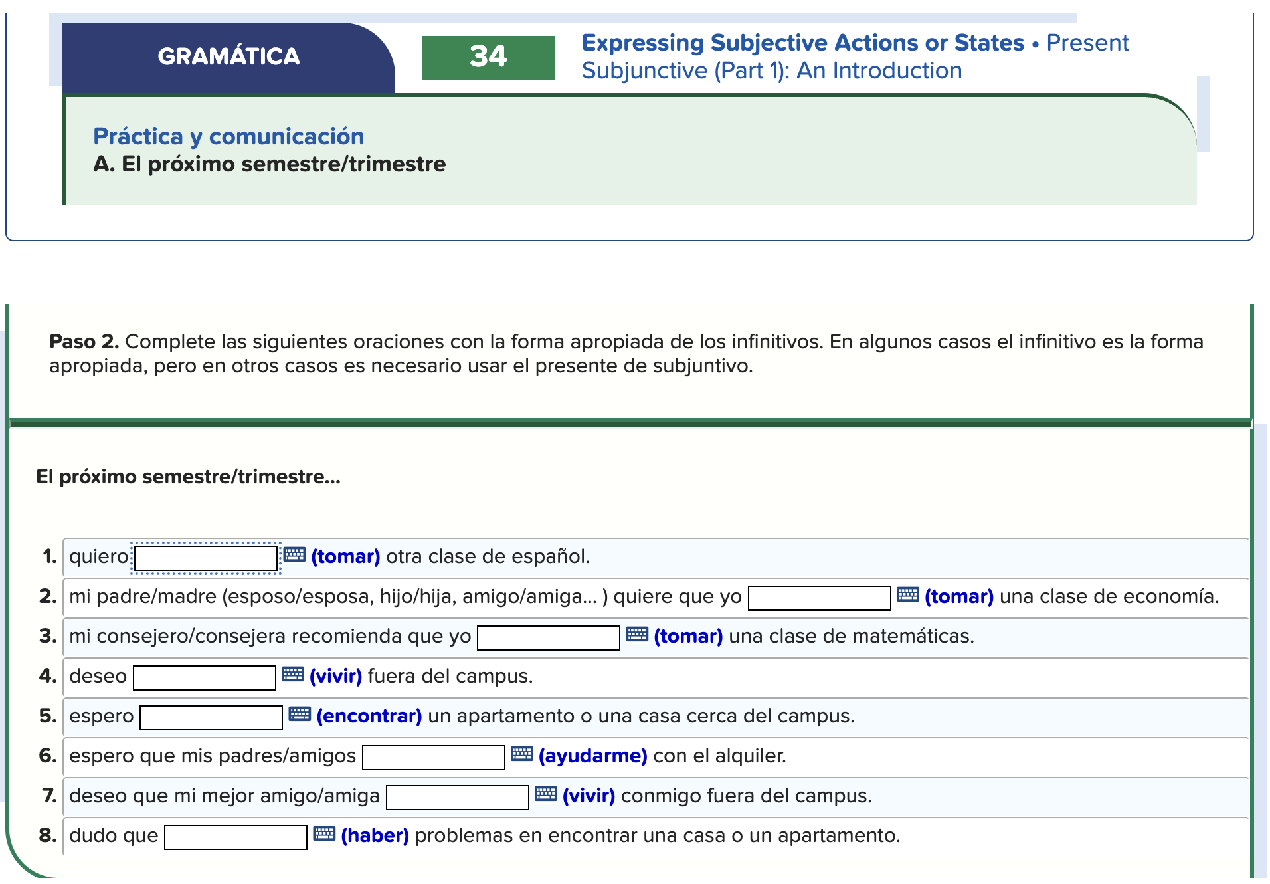Open the accent keyboard for the (vivir) item 4
Screen dimensions: 1270x884
[292, 676]
